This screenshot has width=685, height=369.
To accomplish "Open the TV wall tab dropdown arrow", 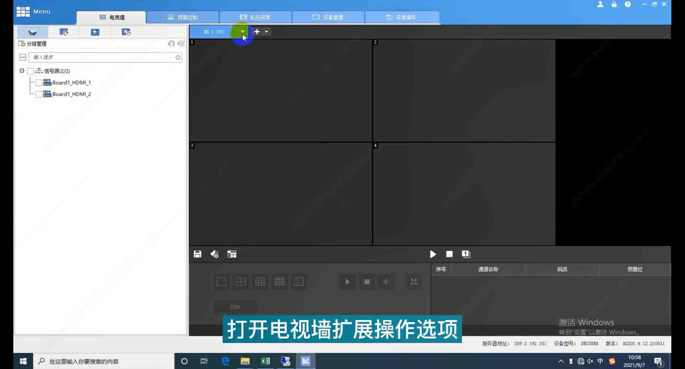I will click(x=242, y=32).
